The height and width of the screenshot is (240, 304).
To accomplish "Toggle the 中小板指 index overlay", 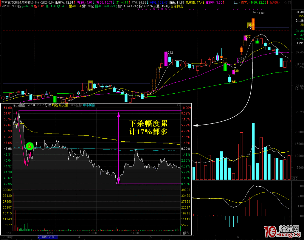I will 89,105.
